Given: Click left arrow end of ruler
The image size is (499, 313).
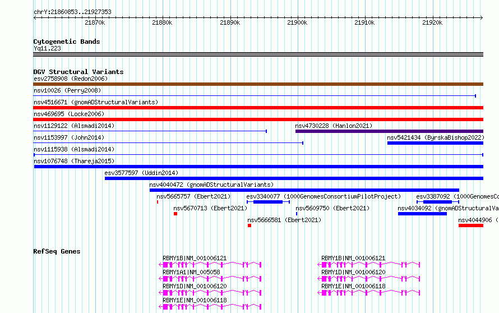Looking at the screenshot, I should pos(35,17).
